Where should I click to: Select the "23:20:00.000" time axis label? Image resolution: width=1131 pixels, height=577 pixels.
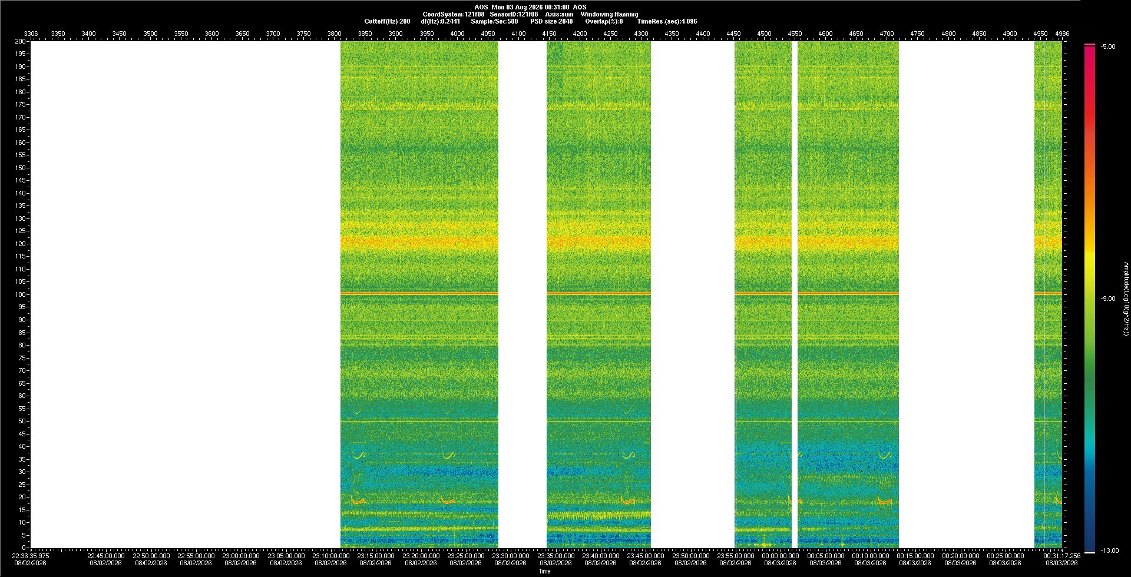pyautogui.click(x=421, y=555)
